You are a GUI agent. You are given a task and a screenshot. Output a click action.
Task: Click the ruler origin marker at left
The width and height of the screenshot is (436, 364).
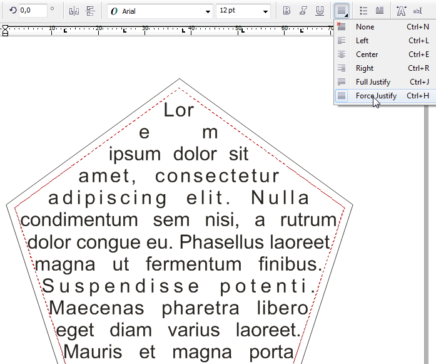coord(5,30)
